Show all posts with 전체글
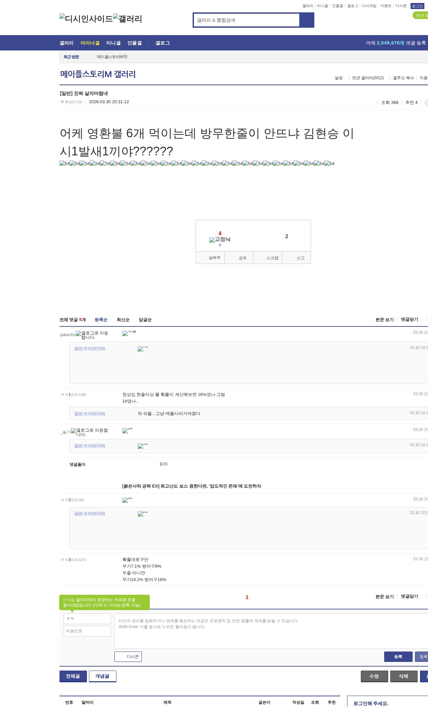 tap(73, 676)
